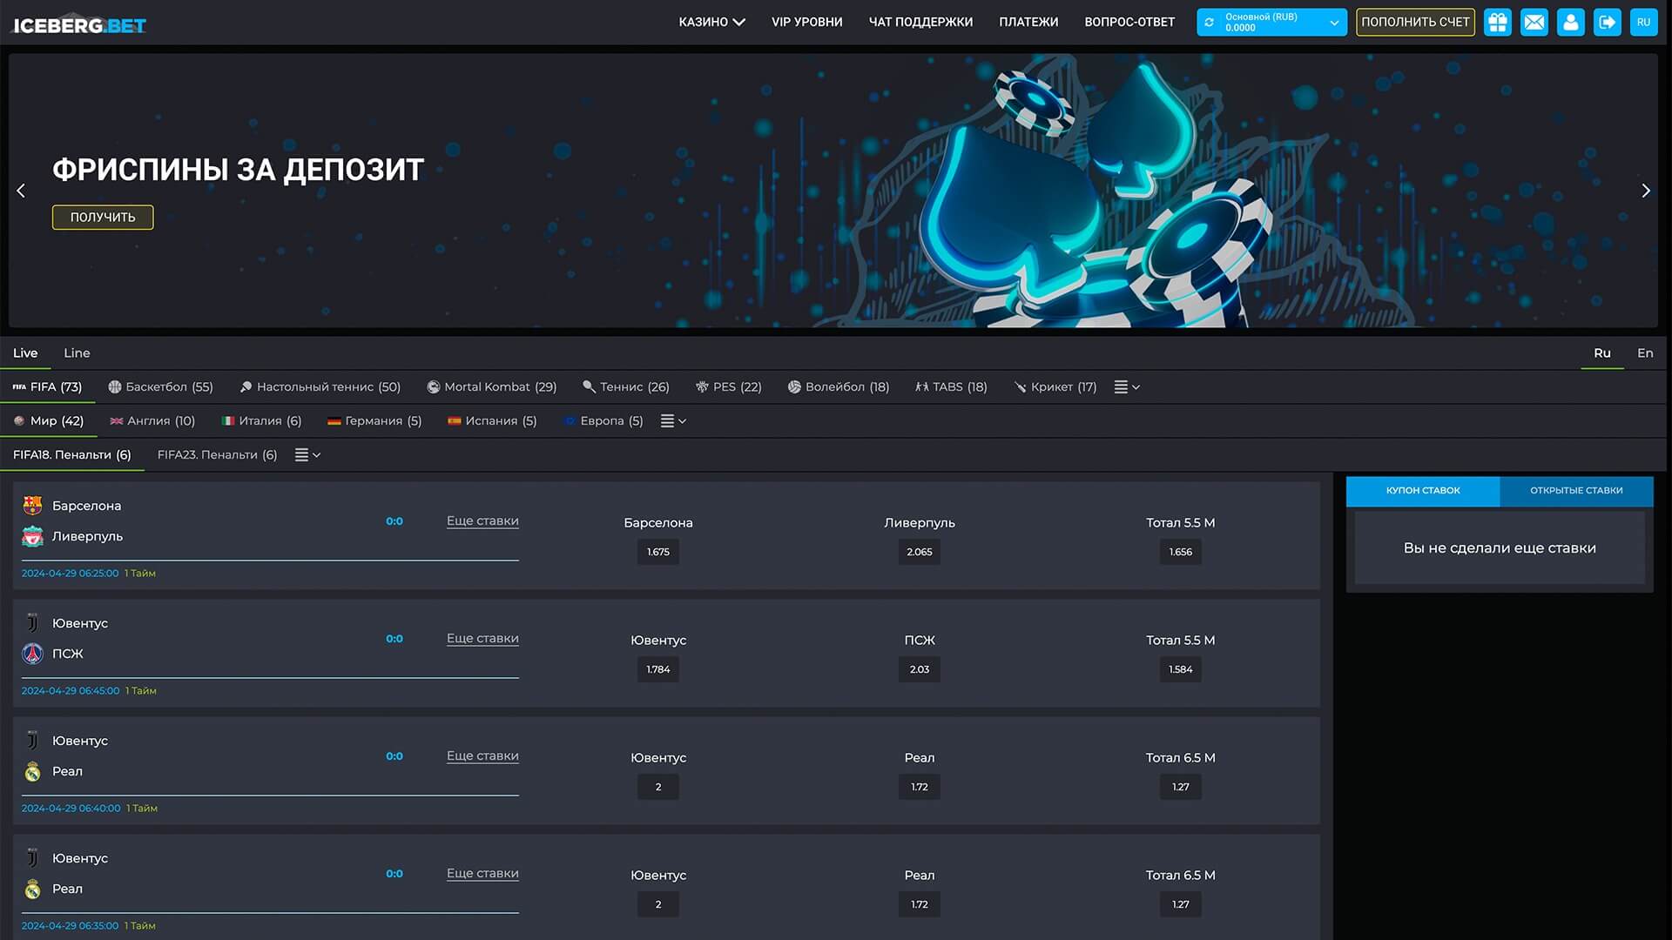This screenshot has width=1672, height=940.
Task: Expand the Основной (RUB) balance dropdown
Action: click(x=1271, y=23)
